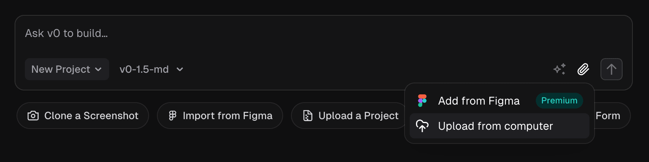Viewport: 649px width, 162px height.
Task: Click the Clone a Screenshot button
Action: pyautogui.click(x=83, y=116)
